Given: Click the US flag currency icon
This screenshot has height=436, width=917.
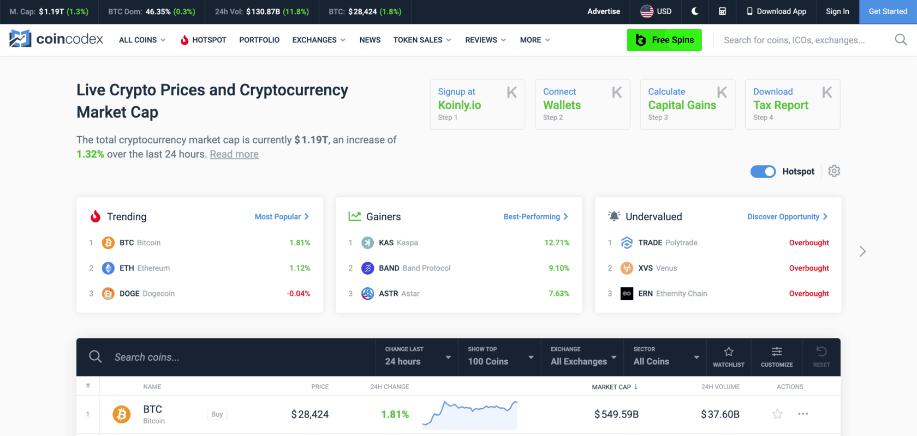Looking at the screenshot, I should [x=647, y=11].
